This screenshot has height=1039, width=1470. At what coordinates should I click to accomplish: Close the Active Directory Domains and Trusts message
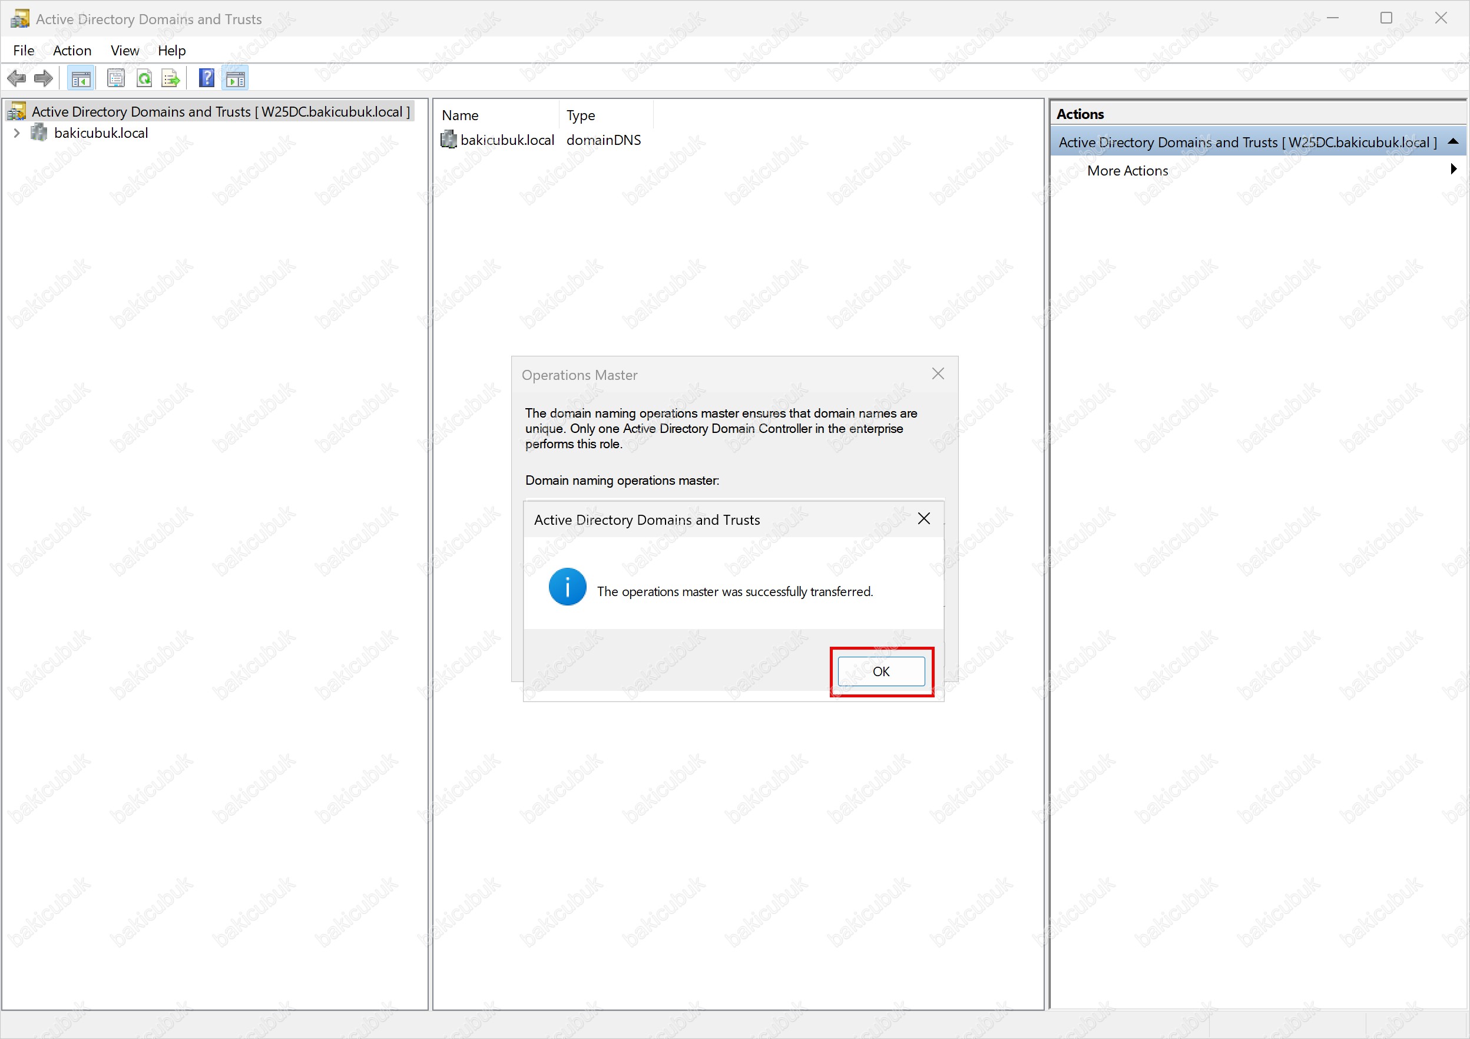924,518
